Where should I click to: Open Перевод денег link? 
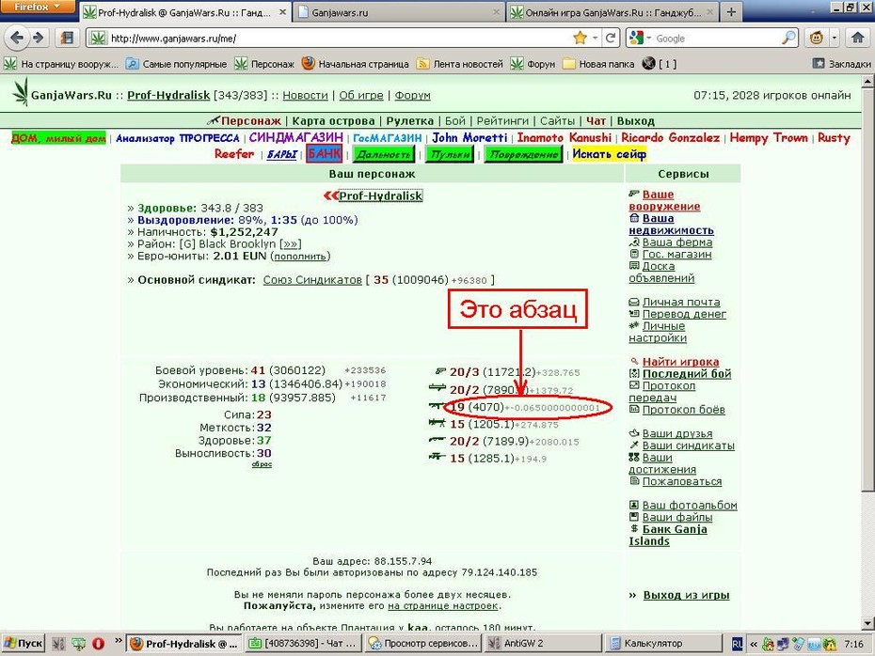(x=684, y=314)
